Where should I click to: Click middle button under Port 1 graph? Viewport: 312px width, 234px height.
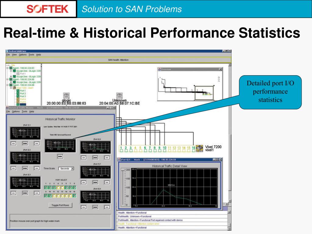point(25,144)
